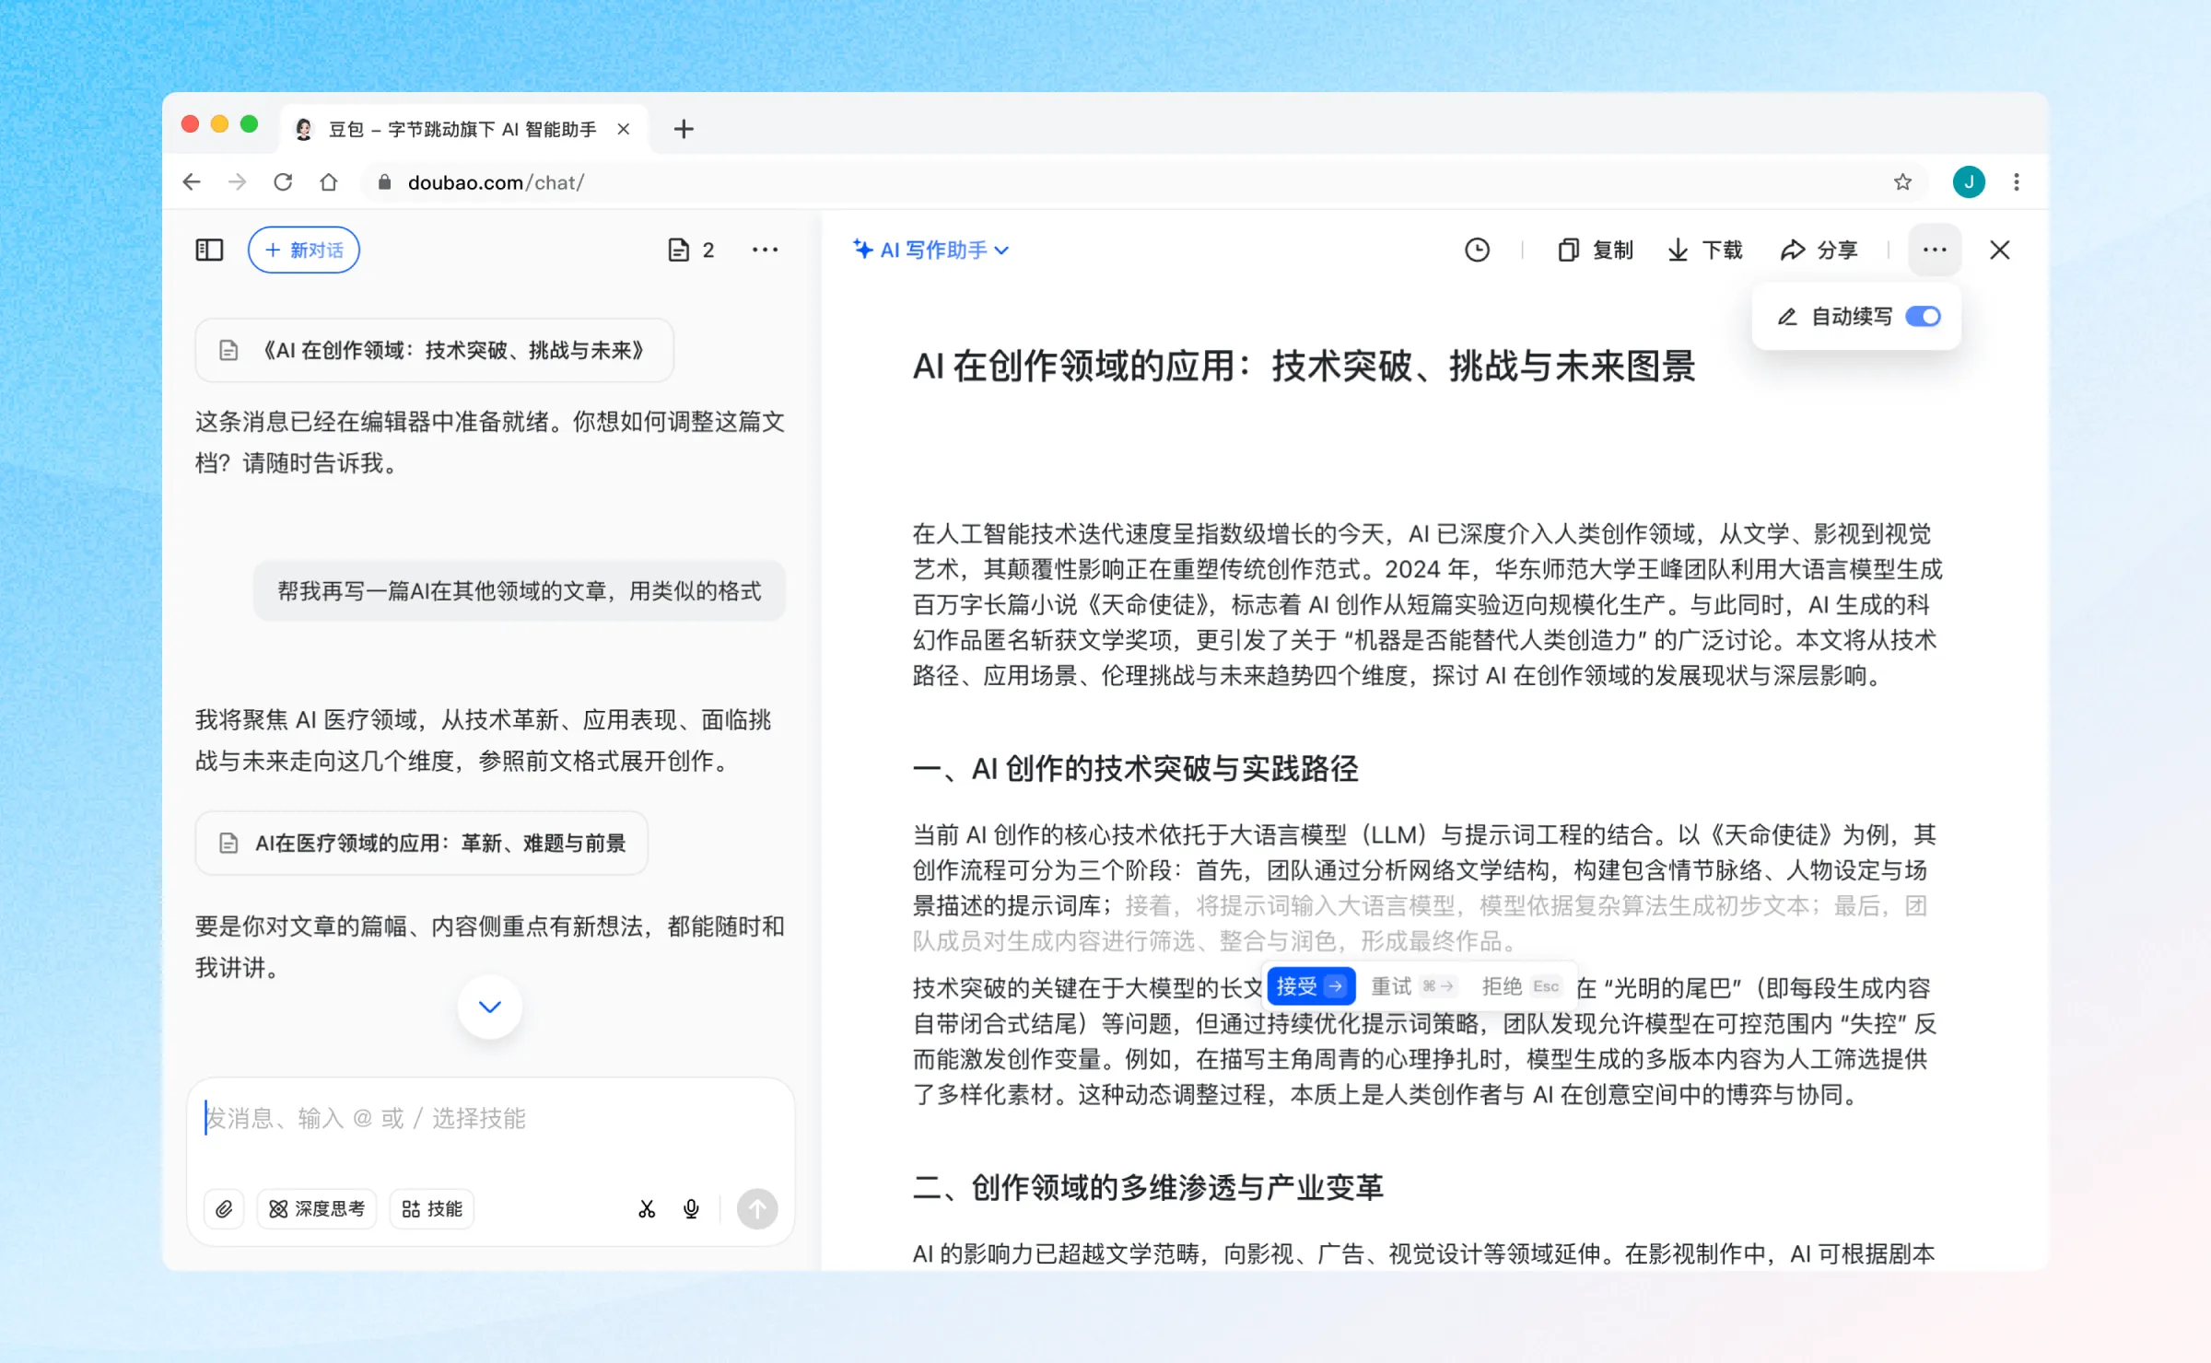Image resolution: width=2211 pixels, height=1363 pixels.
Task: Go forward in browser history
Action: click(x=237, y=182)
